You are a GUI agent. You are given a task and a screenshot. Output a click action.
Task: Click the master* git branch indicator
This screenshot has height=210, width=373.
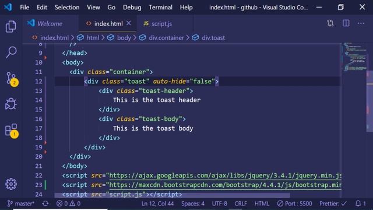tap(21, 204)
